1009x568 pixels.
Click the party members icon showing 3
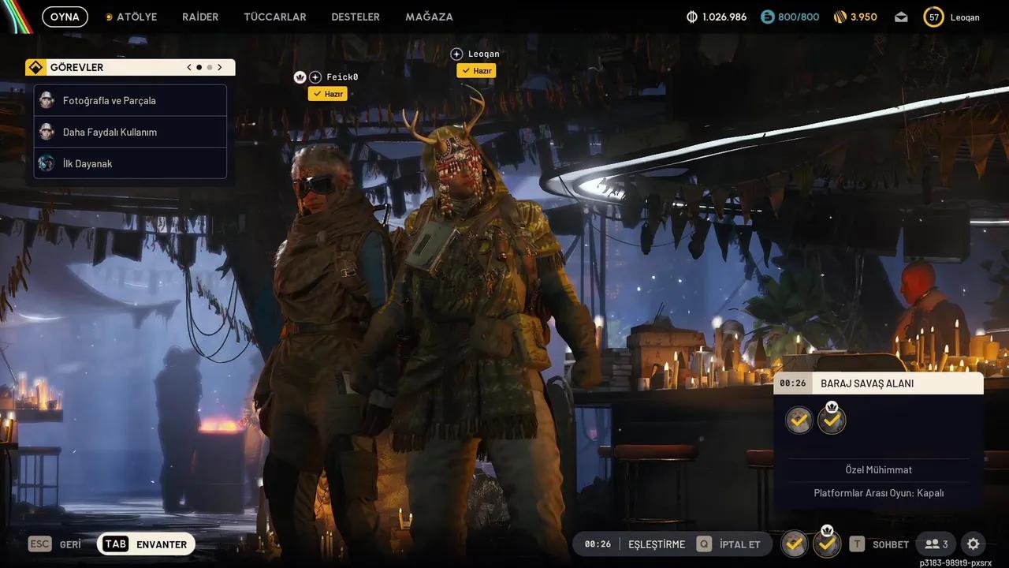936,544
